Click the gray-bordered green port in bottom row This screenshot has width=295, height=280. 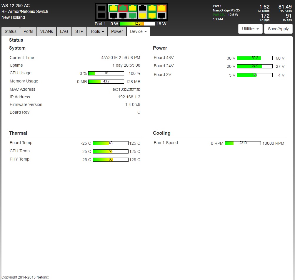(x=133, y=15)
